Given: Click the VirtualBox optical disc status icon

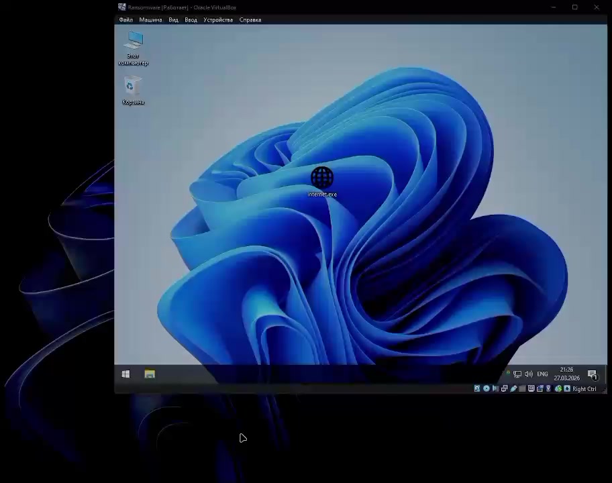Looking at the screenshot, I should click(487, 388).
